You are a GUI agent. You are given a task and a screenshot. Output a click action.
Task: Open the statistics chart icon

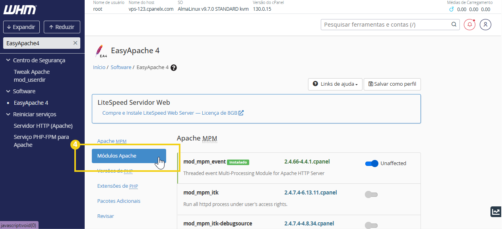click(496, 212)
